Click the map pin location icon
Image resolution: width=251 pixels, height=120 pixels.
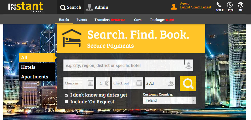188,66
